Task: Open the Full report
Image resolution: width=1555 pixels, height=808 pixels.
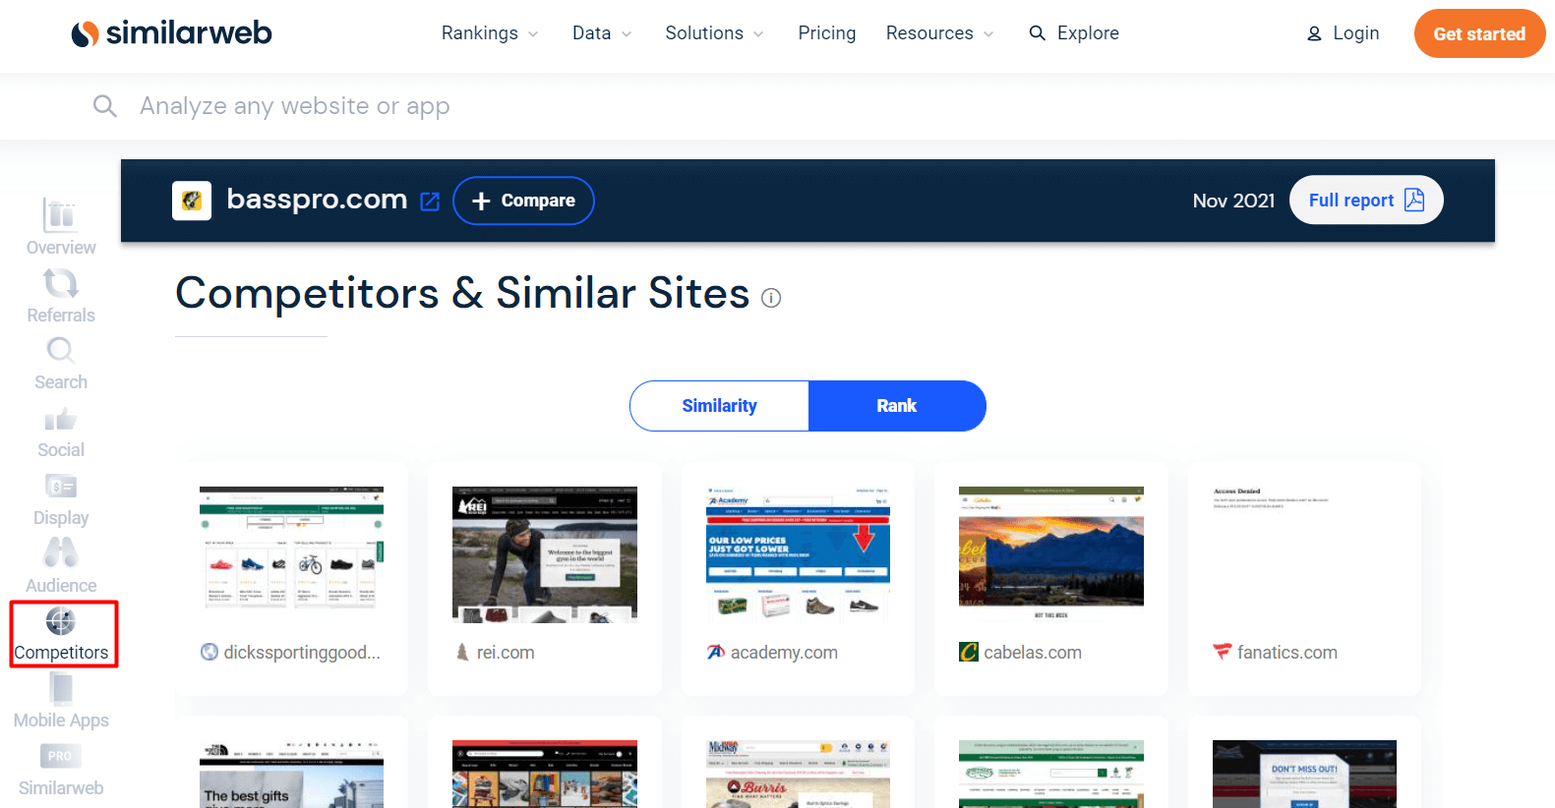Action: pos(1366,200)
